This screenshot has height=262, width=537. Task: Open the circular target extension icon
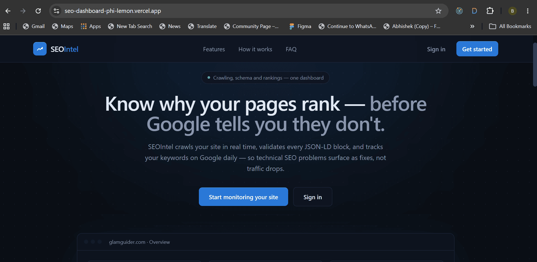(459, 11)
